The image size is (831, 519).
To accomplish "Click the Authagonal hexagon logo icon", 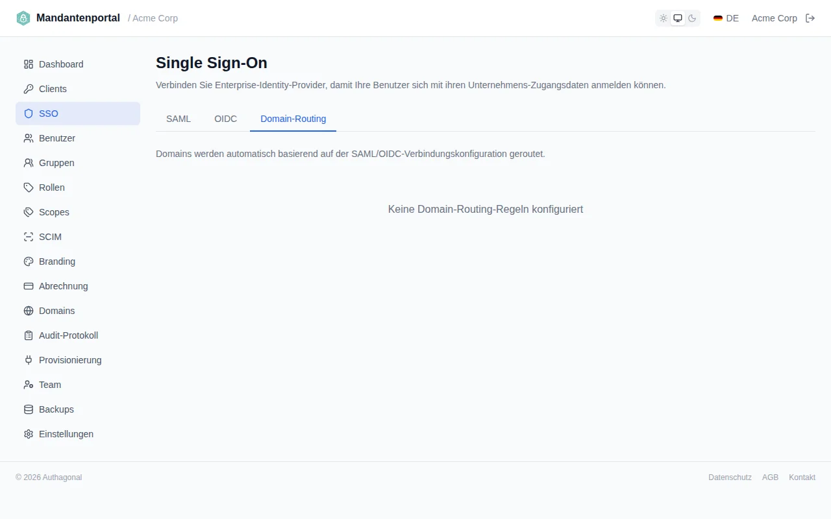I will click(23, 18).
